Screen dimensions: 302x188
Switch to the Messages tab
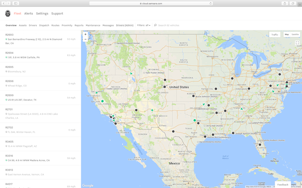(108, 25)
